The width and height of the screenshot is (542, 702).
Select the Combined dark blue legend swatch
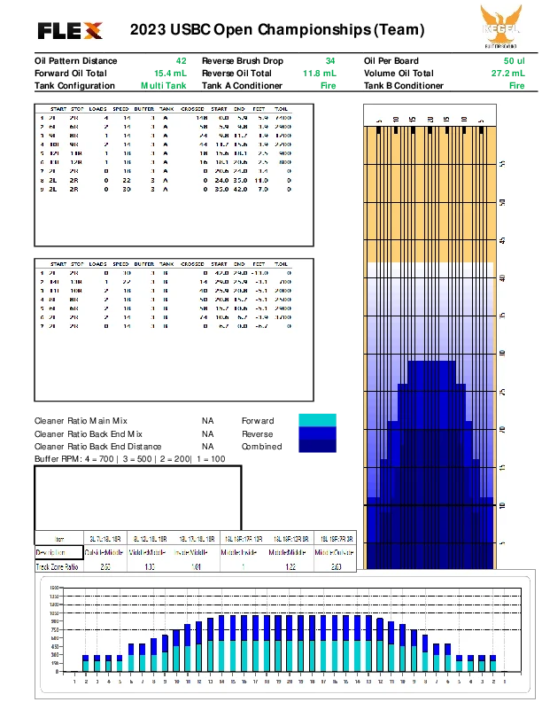pos(317,446)
